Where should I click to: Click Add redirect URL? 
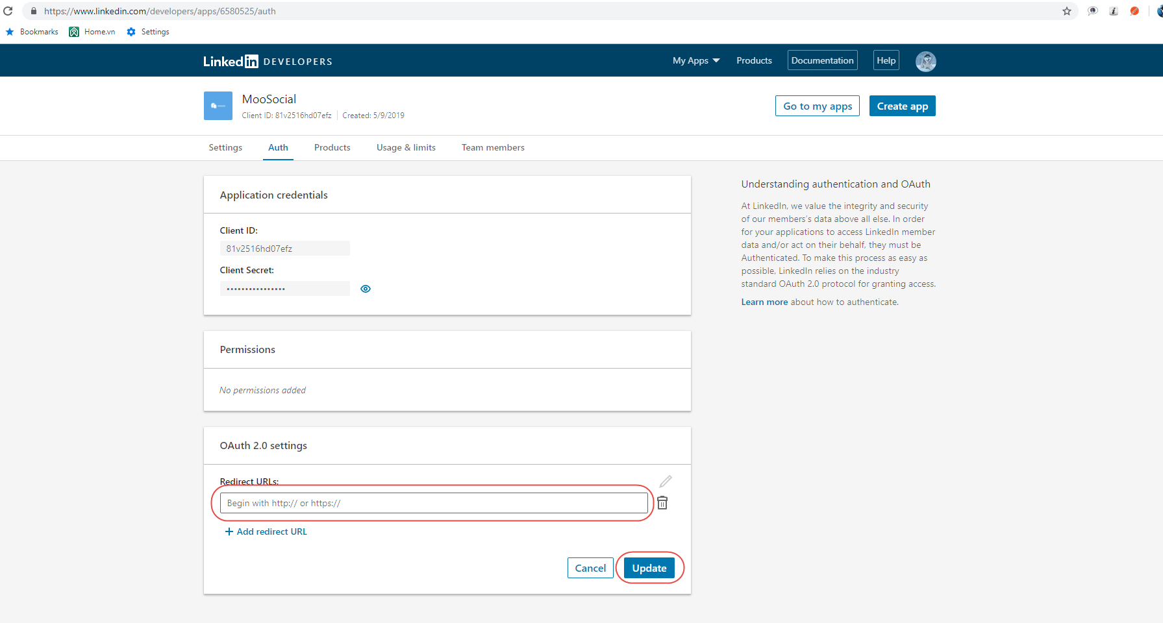266,531
